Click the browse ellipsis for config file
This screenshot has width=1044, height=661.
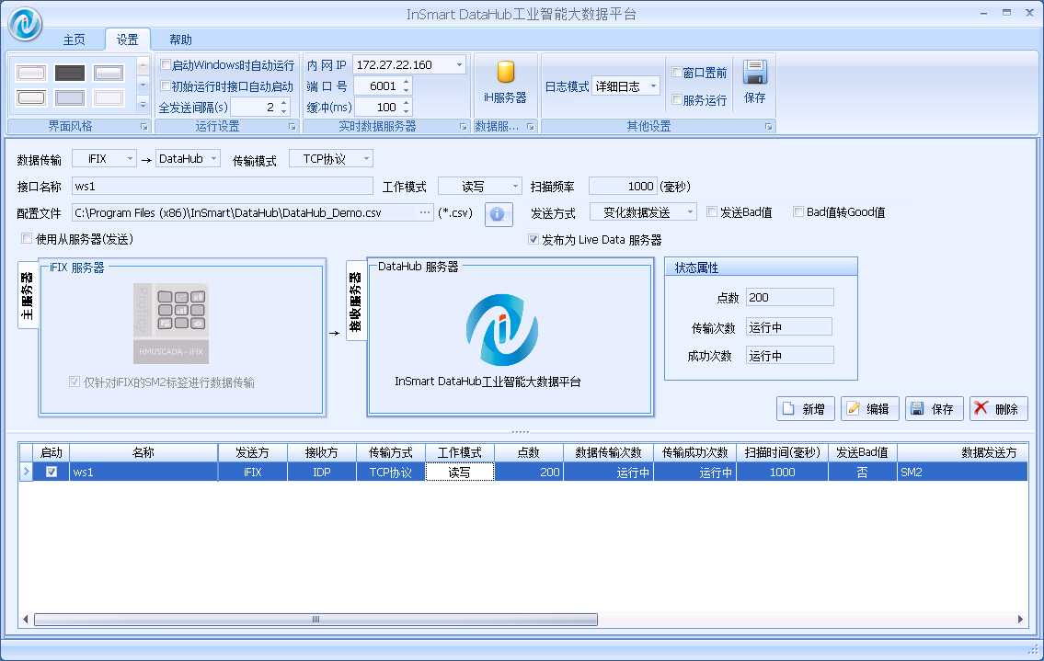(x=425, y=212)
